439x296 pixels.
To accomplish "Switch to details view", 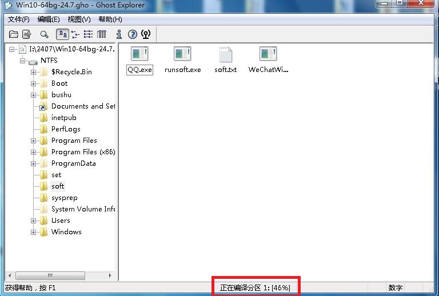I will click(x=101, y=34).
